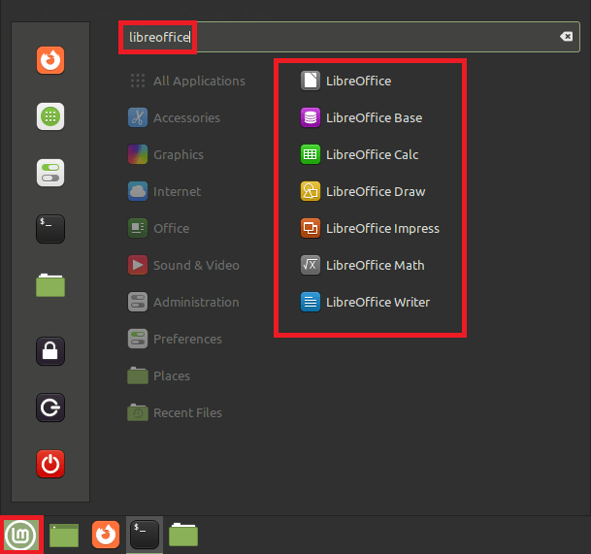Show desktop via panel green icon

click(x=64, y=536)
